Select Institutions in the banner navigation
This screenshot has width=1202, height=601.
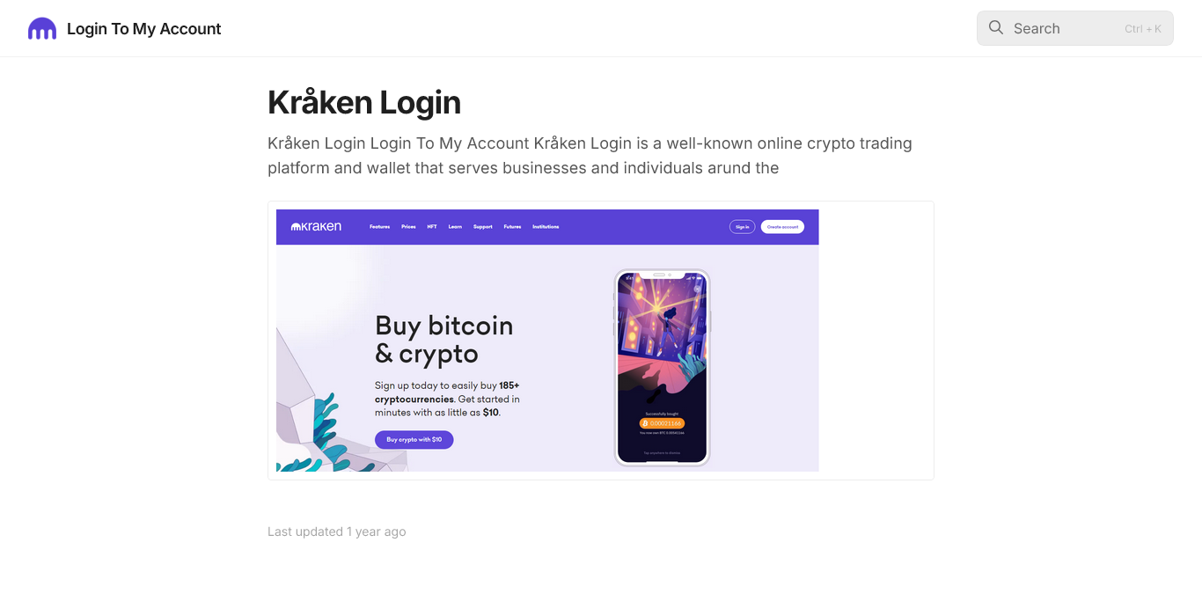(x=546, y=227)
